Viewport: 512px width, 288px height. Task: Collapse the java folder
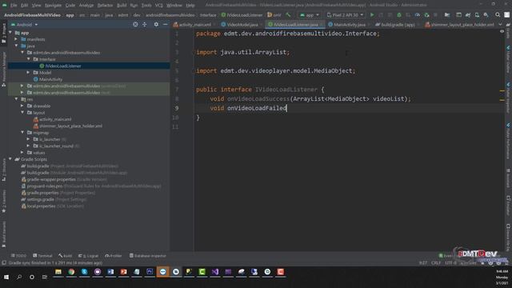click(16, 46)
